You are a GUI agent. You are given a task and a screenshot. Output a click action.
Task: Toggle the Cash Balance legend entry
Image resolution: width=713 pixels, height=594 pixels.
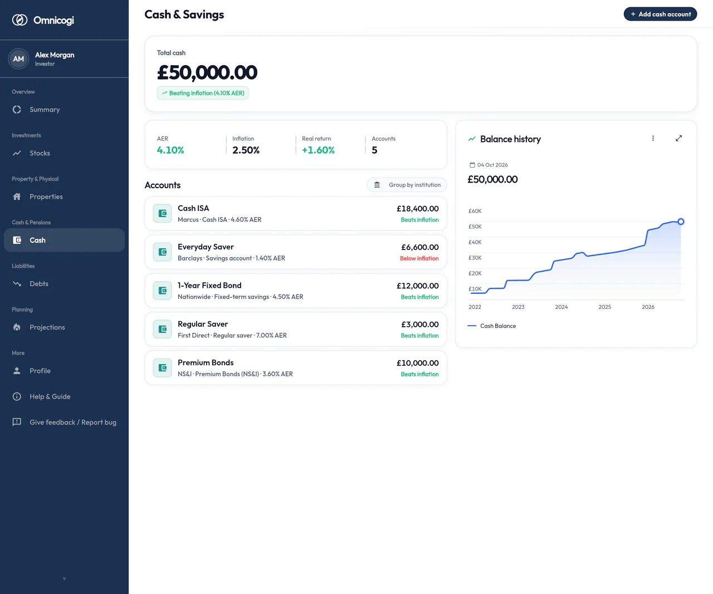point(492,326)
